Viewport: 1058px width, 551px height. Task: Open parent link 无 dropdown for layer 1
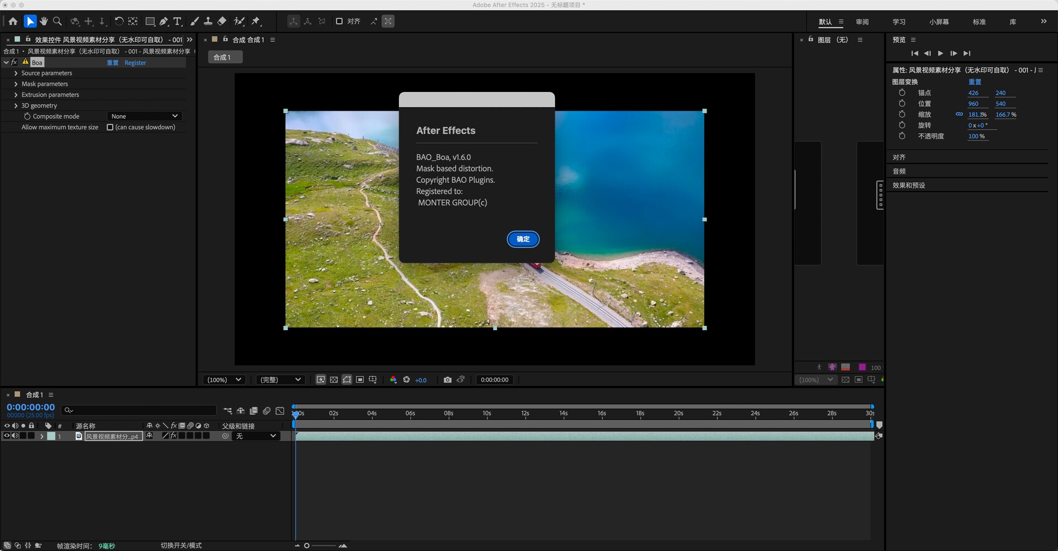click(x=256, y=436)
